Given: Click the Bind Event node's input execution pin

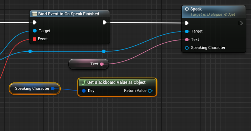Looking at the screenshot, I should [x=35, y=22].
